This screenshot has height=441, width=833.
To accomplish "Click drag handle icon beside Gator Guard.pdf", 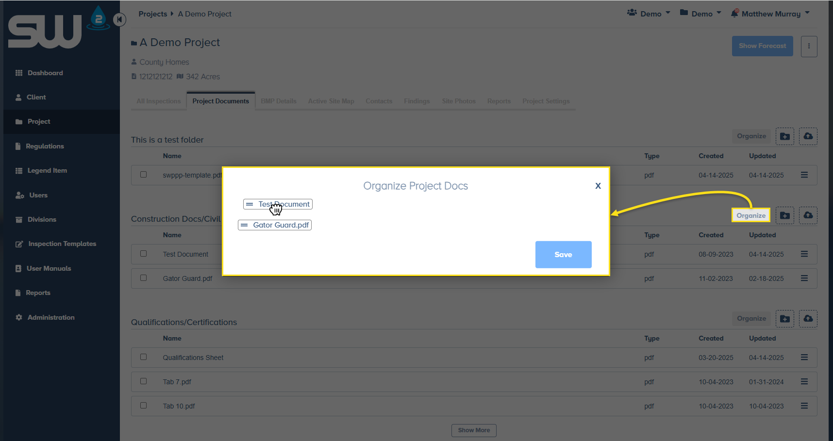I will point(245,225).
